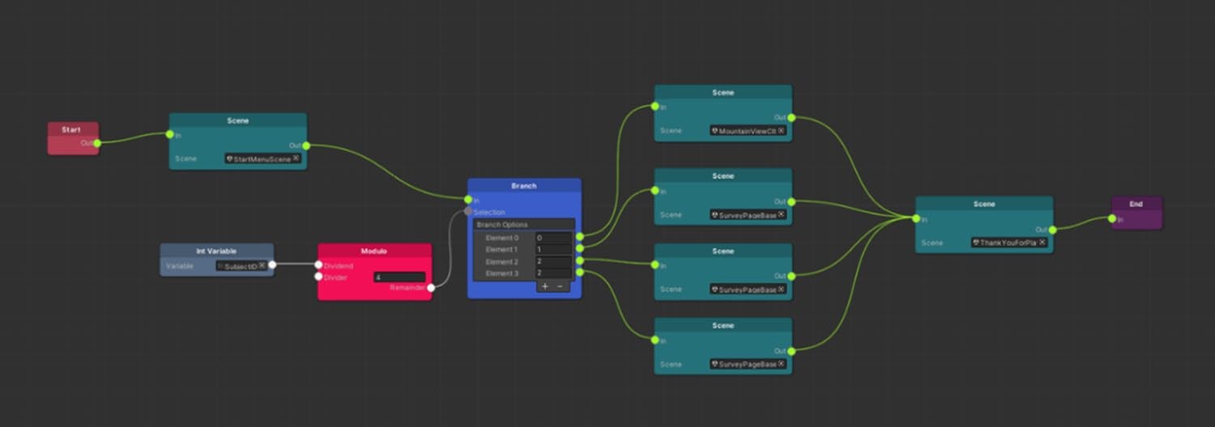Click the In port on the End node

(x=1113, y=218)
